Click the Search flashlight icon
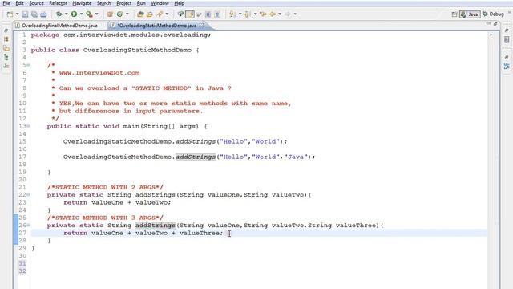The image size is (513, 289). 160,14
